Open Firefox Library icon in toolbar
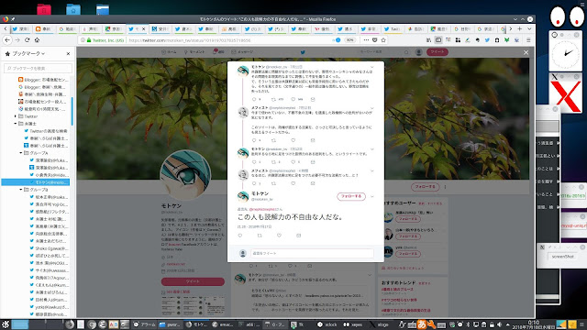587x330 pixels. click(428, 40)
